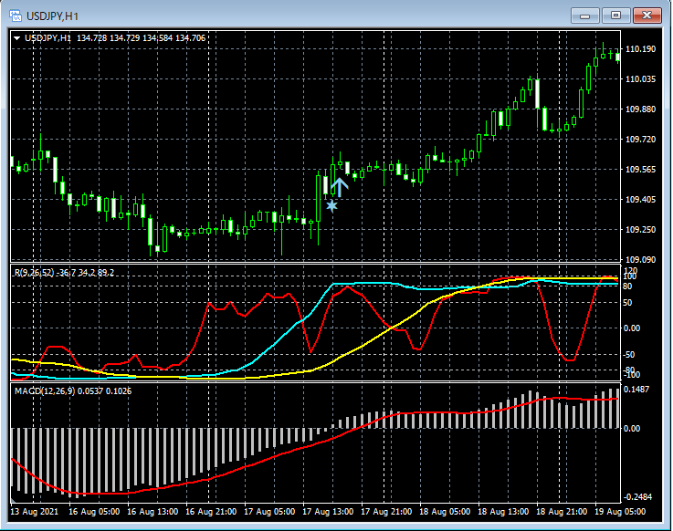
Task: Click the -0.2484 MACD scale value
Action: click(x=637, y=497)
